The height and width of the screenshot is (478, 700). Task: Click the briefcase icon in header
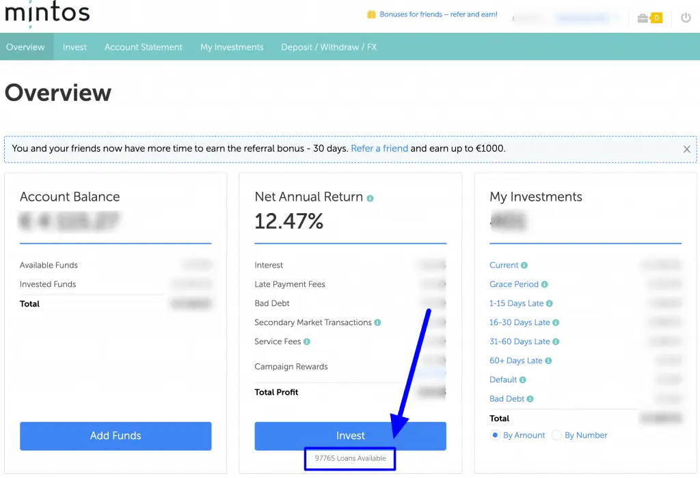click(643, 18)
